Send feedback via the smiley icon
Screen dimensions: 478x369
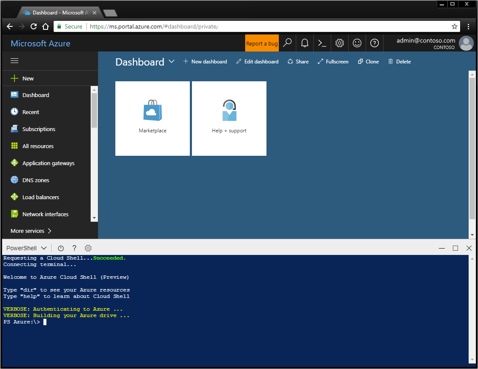[357, 43]
